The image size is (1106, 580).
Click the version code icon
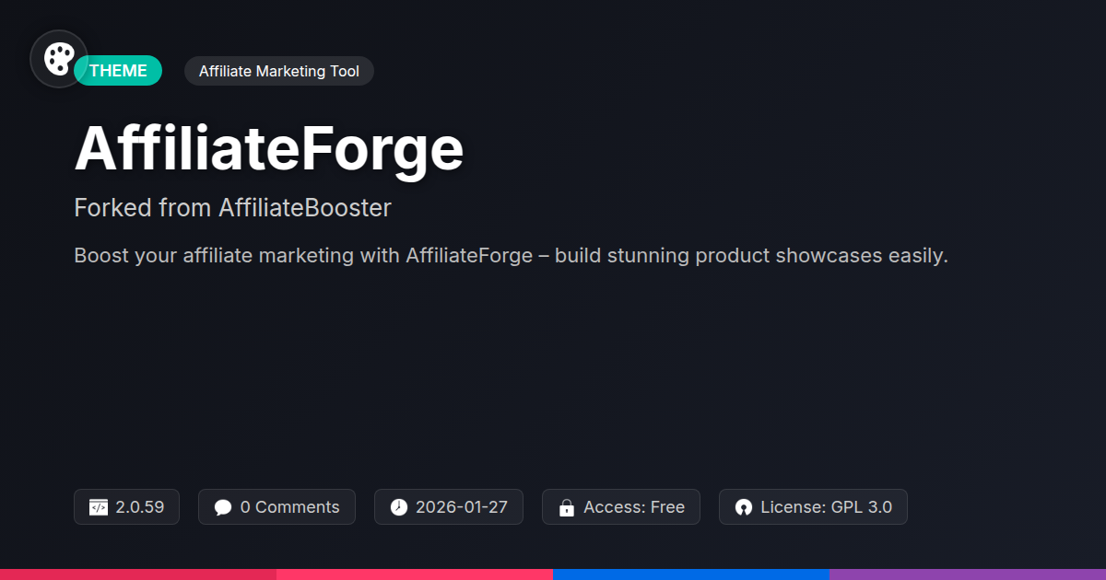tap(99, 507)
